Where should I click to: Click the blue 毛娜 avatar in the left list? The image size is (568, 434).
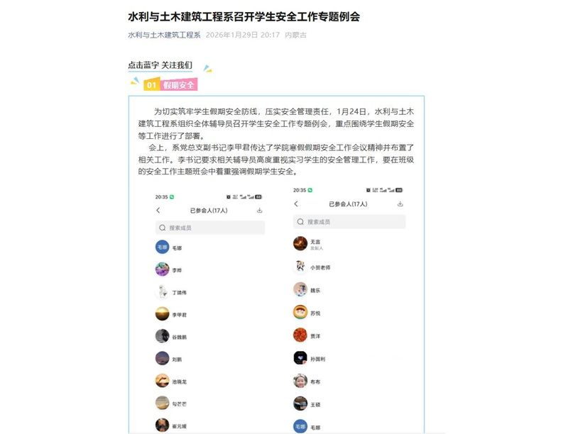click(162, 247)
